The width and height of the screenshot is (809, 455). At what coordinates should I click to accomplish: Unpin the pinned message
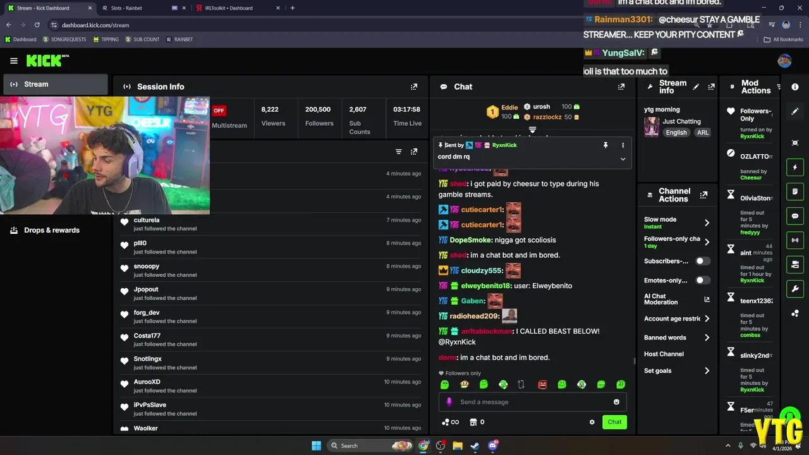point(605,145)
